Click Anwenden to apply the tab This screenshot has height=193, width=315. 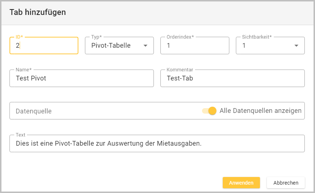coord(241,183)
